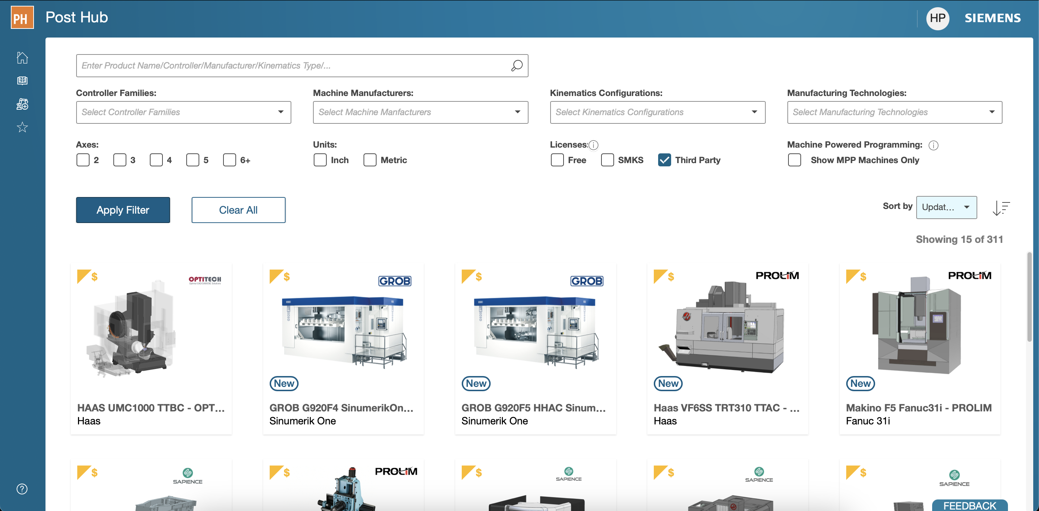1039x511 pixels.
Task: Open the news/library icon in sidebar
Action: (22, 81)
